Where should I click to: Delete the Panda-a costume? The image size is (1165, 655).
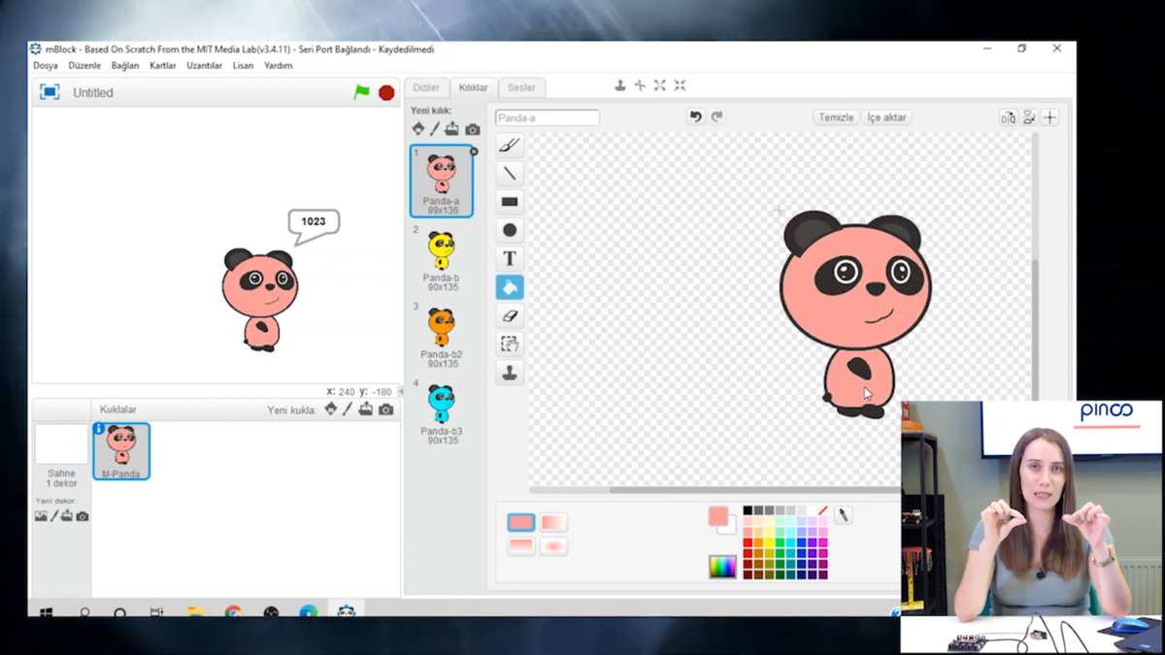coord(474,151)
